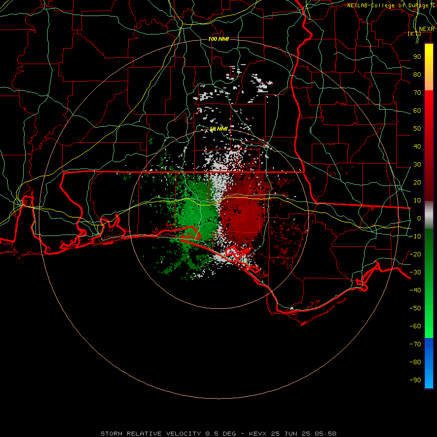Viewport: 437px width, 437px height.
Task: Click the [KT] units label above scale
Action: (x=415, y=34)
